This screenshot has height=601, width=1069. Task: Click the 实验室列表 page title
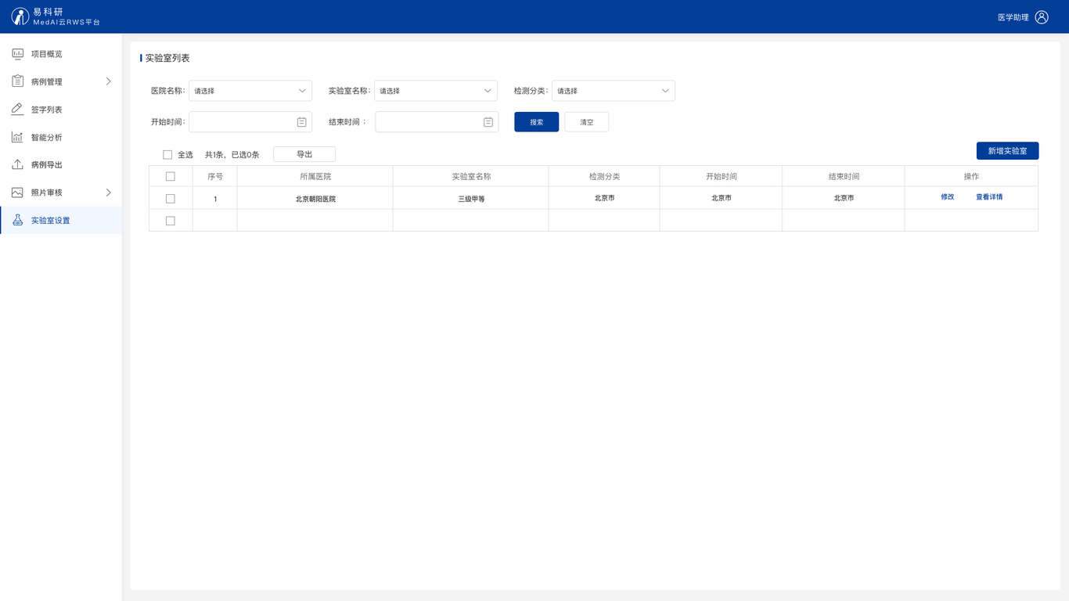[x=167, y=58]
